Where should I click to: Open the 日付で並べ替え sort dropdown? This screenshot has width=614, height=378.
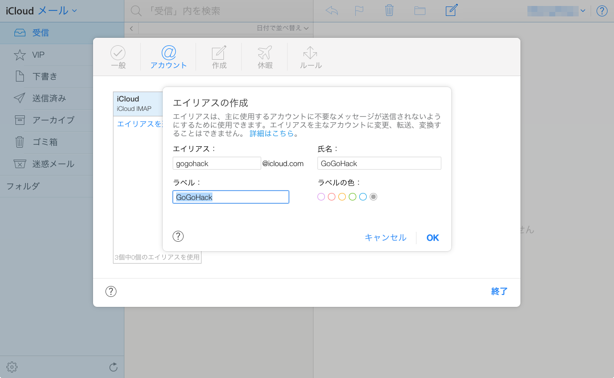pyautogui.click(x=282, y=28)
